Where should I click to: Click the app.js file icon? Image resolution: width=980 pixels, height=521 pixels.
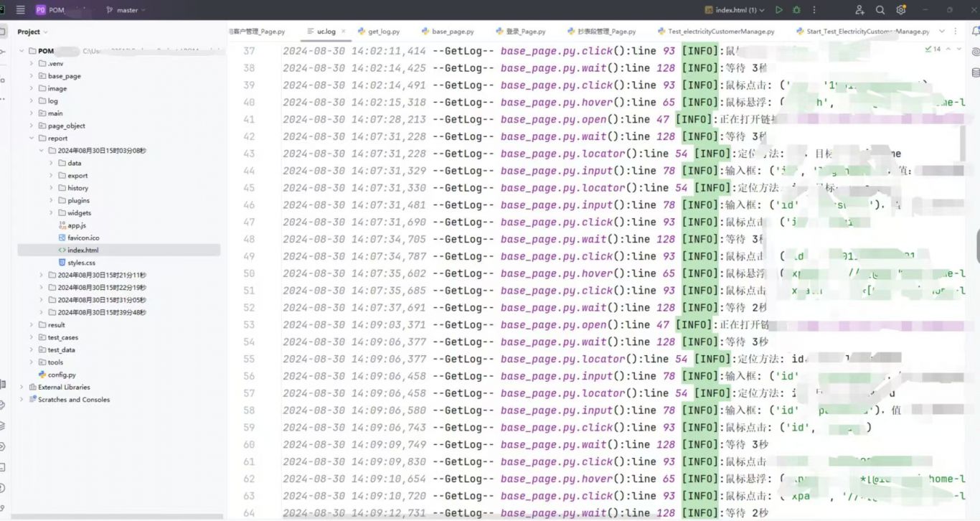(62, 225)
